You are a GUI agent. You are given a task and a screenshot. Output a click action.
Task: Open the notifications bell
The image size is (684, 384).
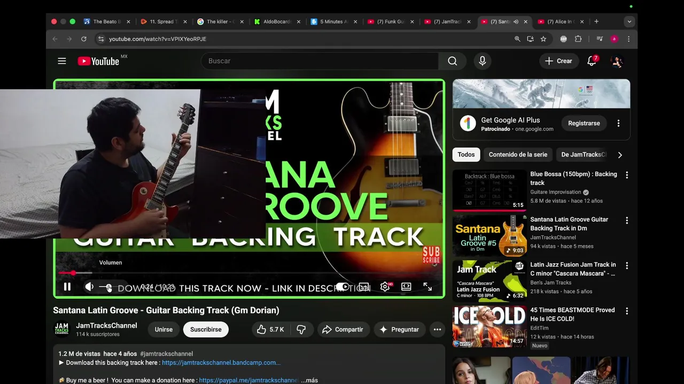[x=592, y=61]
